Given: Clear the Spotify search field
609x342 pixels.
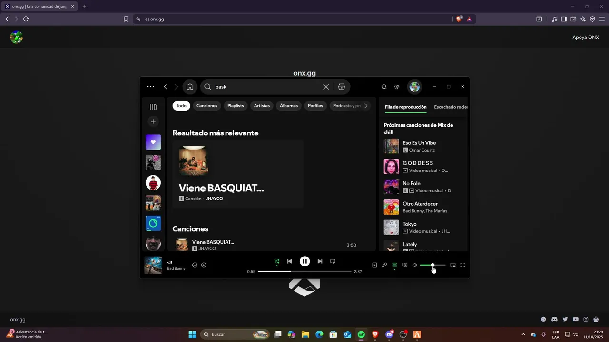Looking at the screenshot, I should 326,87.
